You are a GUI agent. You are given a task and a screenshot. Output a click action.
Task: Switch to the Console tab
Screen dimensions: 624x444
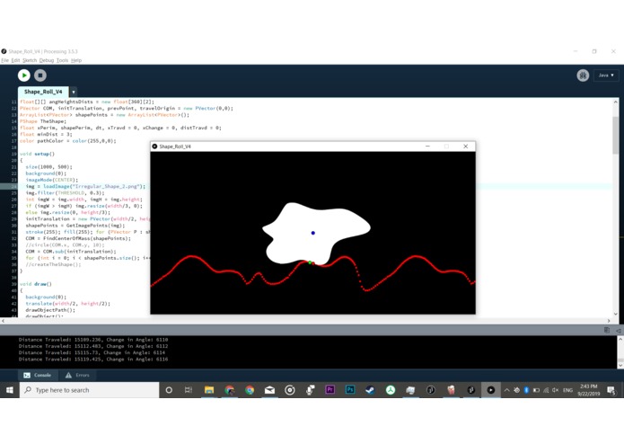pos(38,375)
